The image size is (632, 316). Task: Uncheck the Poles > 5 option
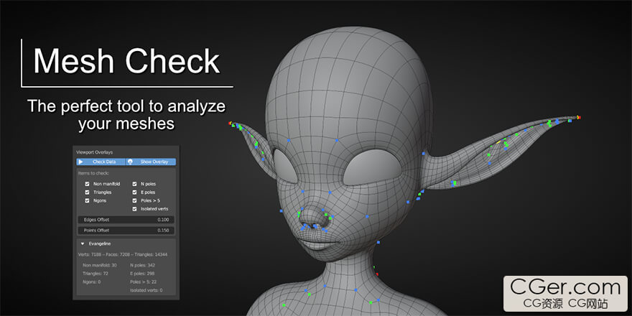tap(134, 200)
